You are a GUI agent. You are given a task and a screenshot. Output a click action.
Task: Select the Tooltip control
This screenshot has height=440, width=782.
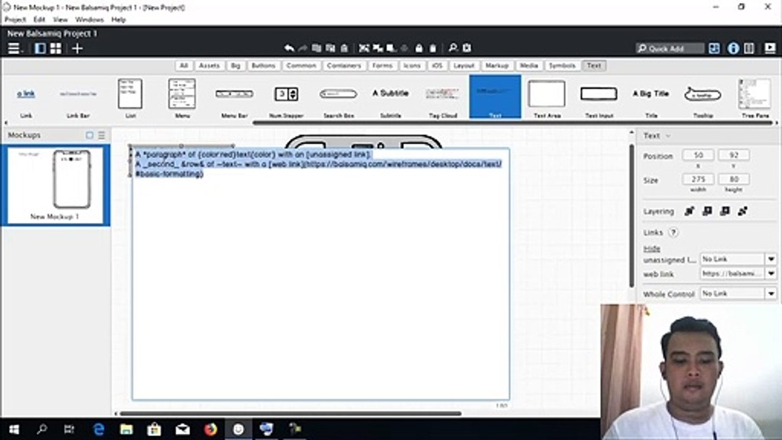pos(703,98)
